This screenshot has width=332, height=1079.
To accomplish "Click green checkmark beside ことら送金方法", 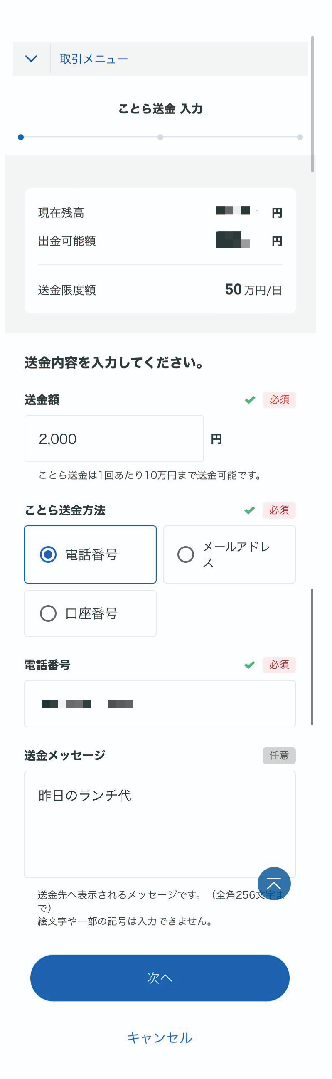I will (x=250, y=510).
